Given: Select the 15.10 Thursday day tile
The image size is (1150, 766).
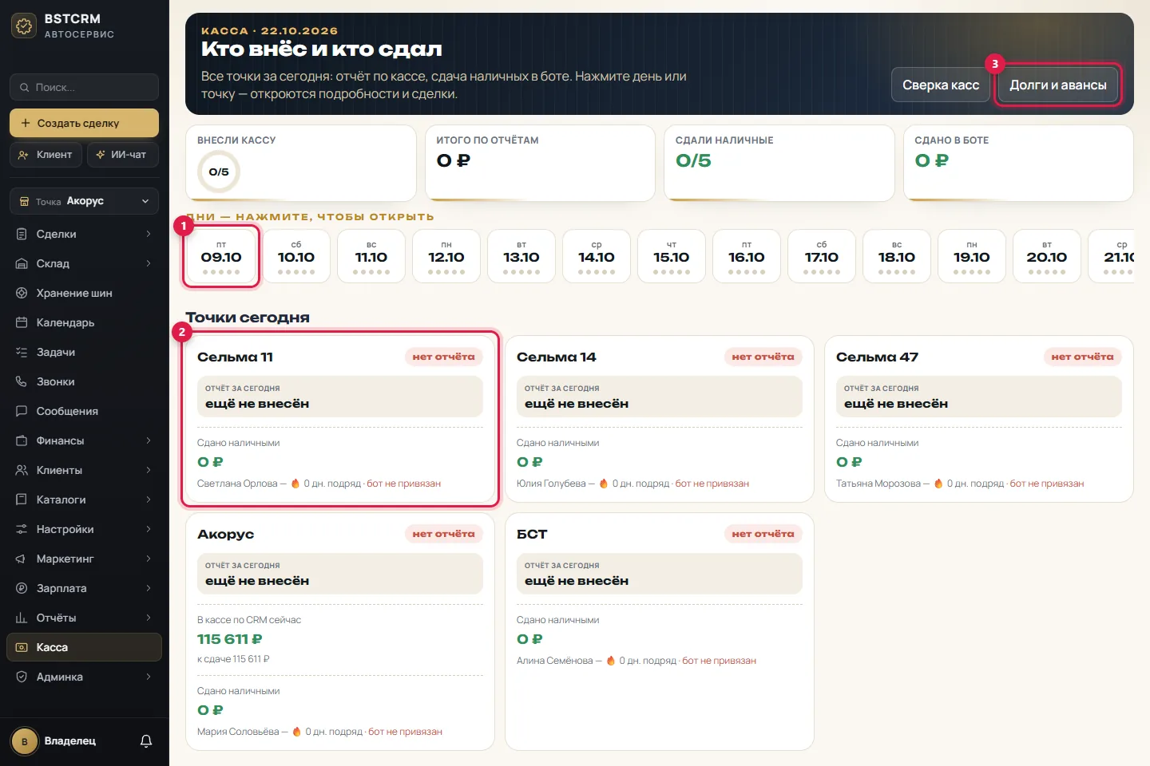Looking at the screenshot, I should click(x=672, y=256).
